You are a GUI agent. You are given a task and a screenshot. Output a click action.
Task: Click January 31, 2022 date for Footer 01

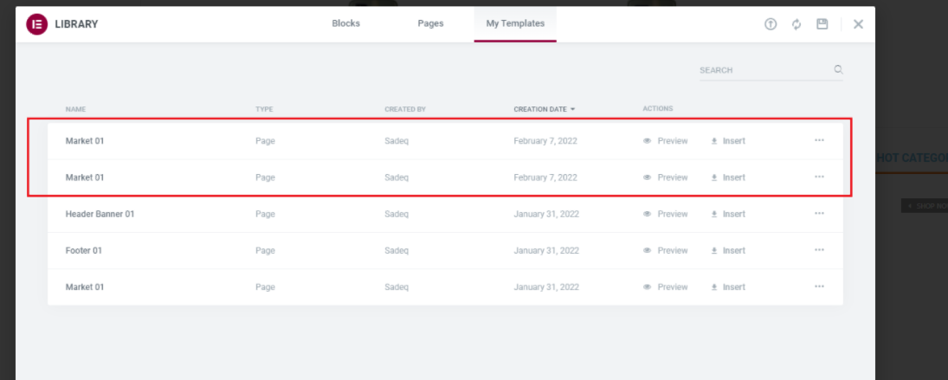click(546, 250)
